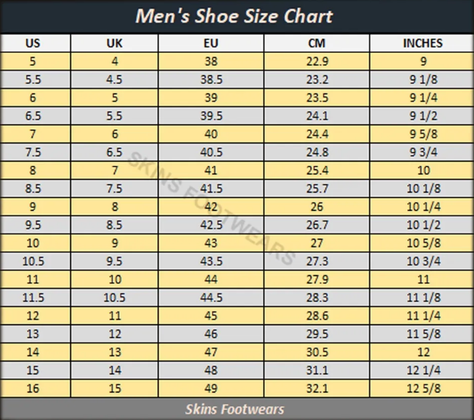Select the UK size 7.5 cell
This screenshot has height=420, width=474.
coord(115,189)
